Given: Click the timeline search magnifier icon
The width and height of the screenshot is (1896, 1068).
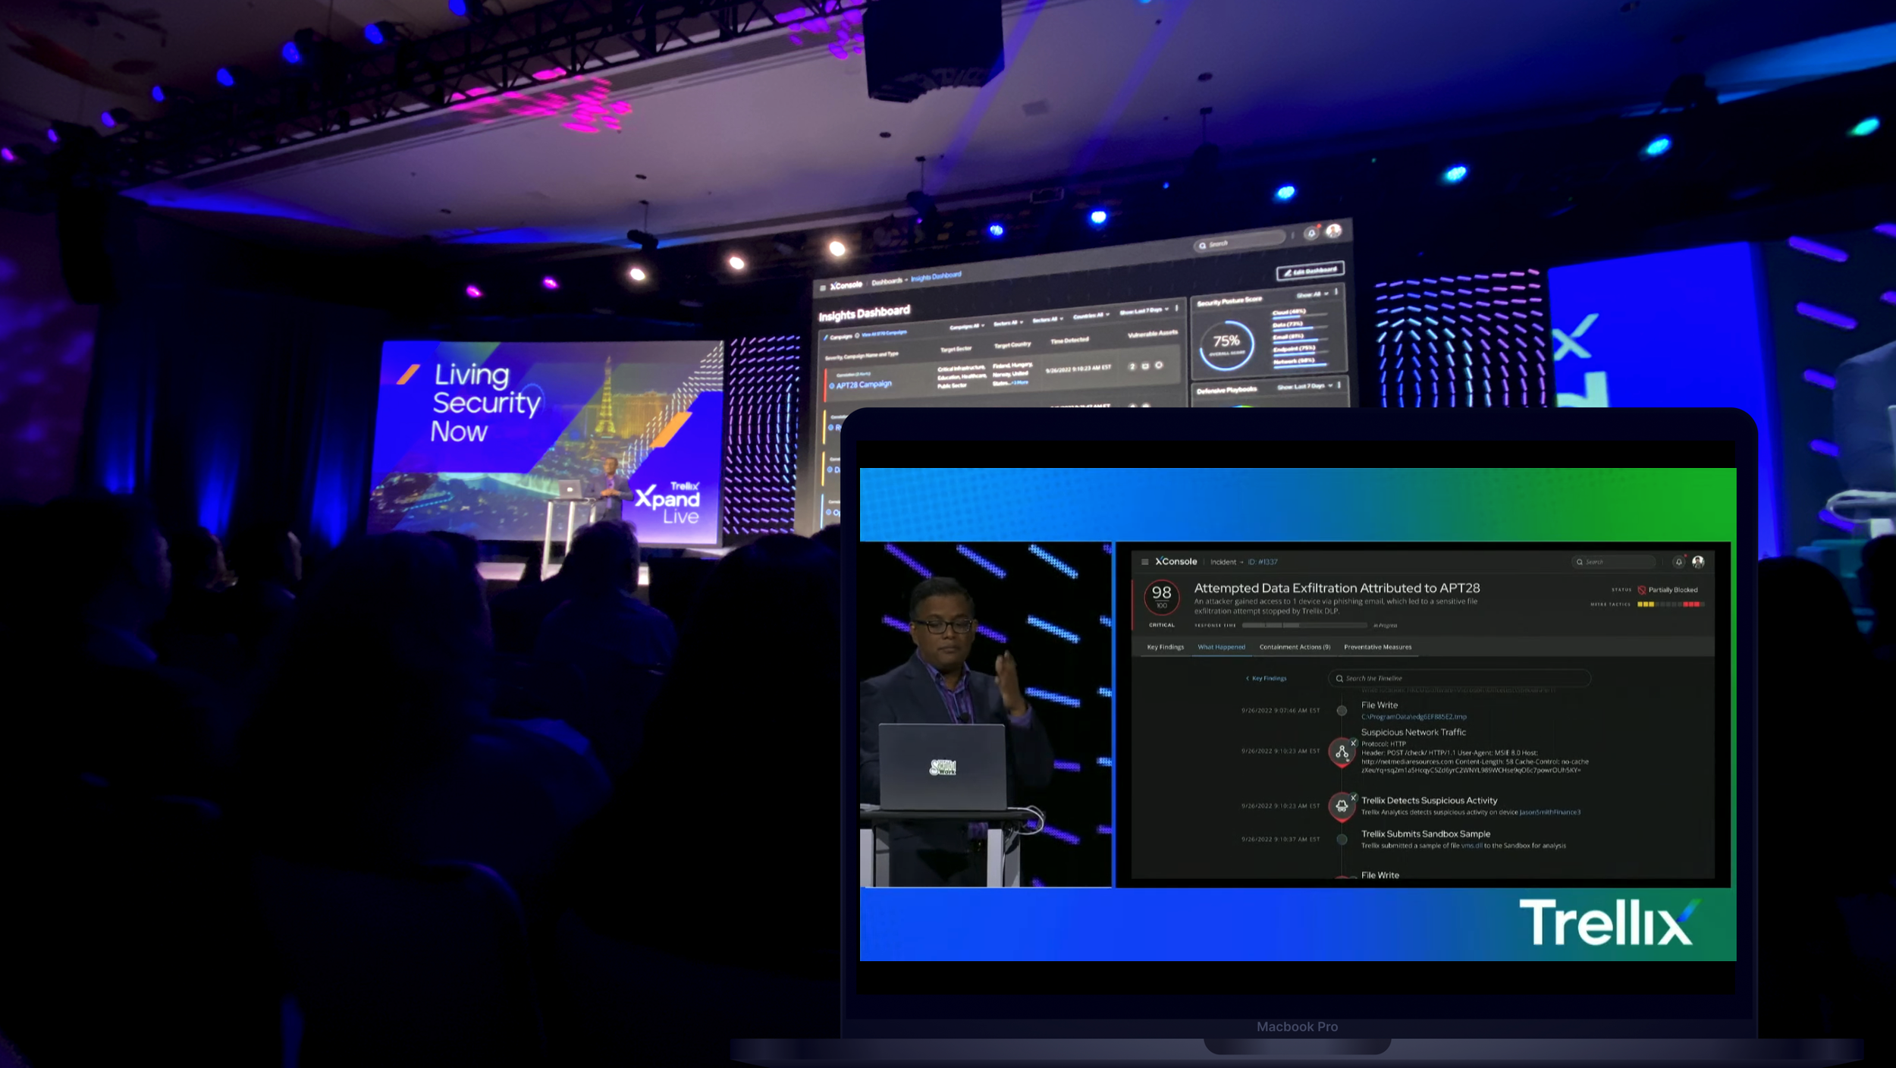Looking at the screenshot, I should pos(1339,679).
